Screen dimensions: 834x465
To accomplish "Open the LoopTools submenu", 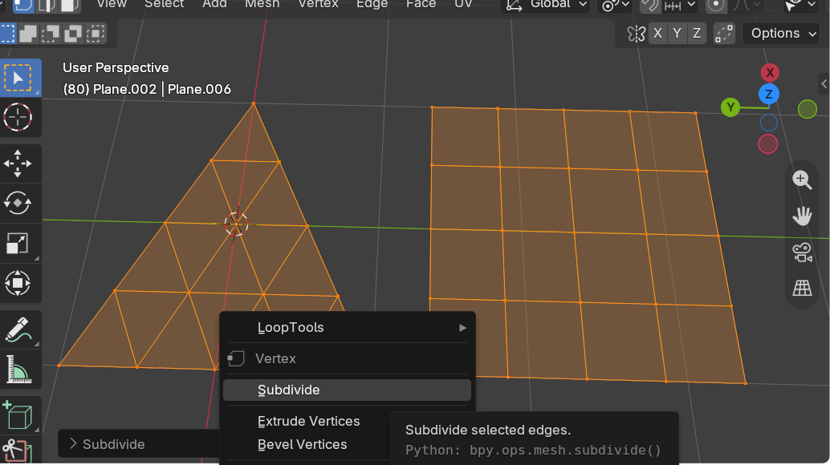I will [x=347, y=327].
